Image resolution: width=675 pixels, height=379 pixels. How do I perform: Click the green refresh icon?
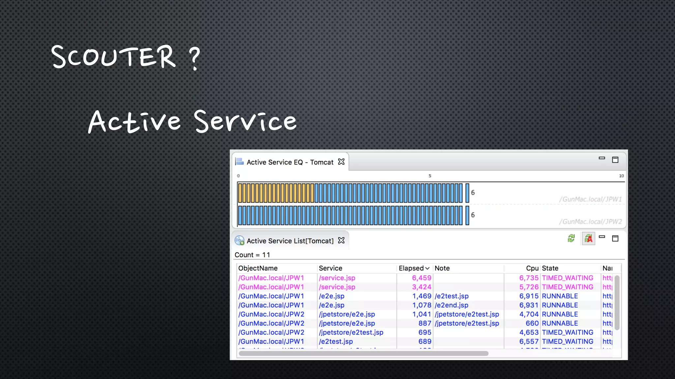pyautogui.click(x=571, y=238)
